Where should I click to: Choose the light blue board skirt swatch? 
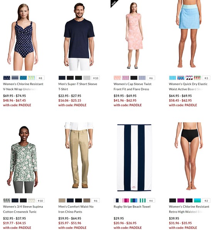(173, 78)
